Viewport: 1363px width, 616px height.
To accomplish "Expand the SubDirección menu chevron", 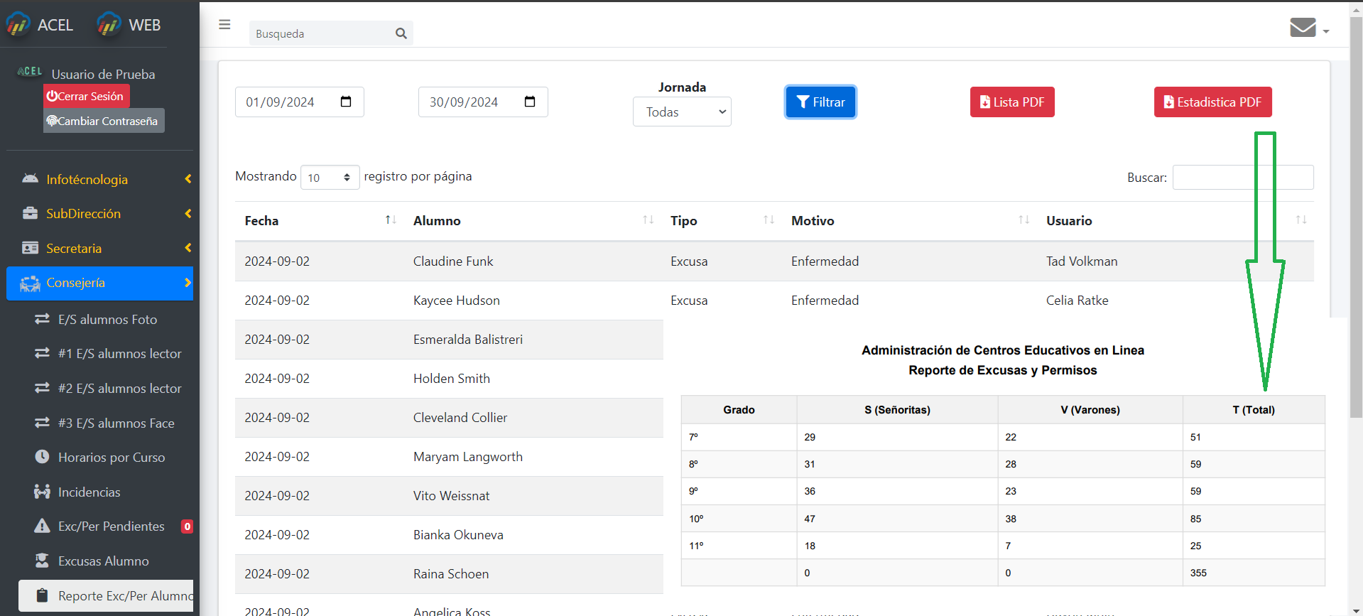I will coord(188,213).
